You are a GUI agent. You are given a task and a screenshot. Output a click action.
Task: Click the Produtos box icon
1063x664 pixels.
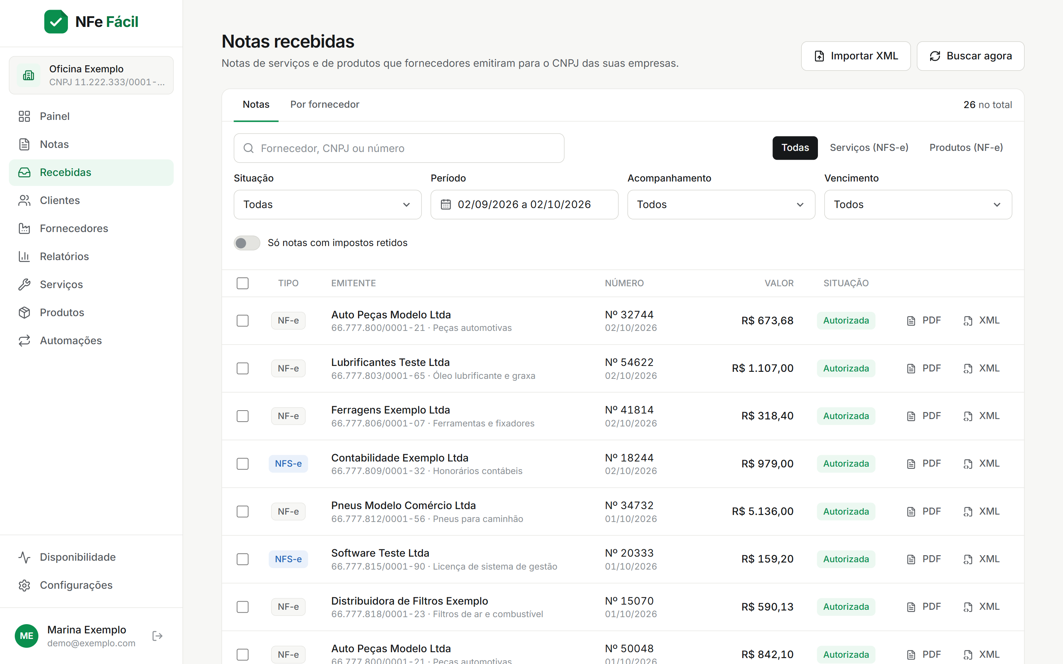[x=24, y=313]
